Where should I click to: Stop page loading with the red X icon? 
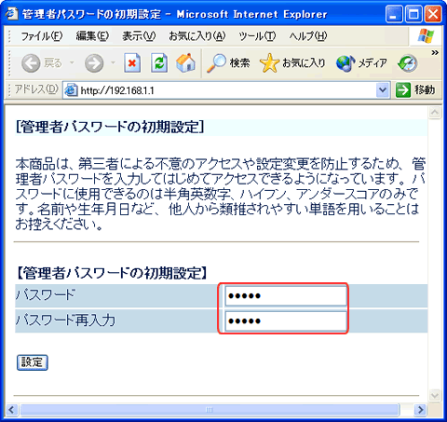(x=132, y=63)
